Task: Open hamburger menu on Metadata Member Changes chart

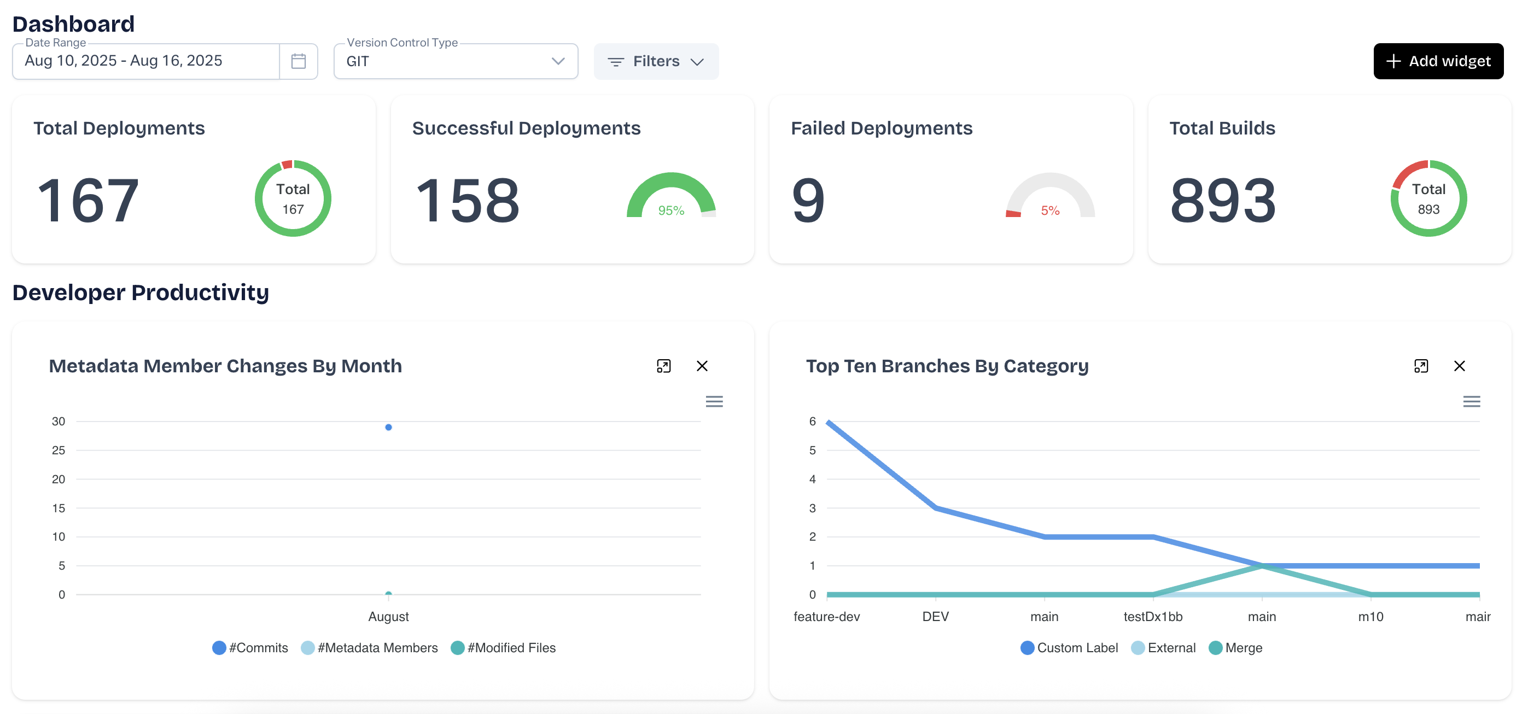Action: (714, 401)
